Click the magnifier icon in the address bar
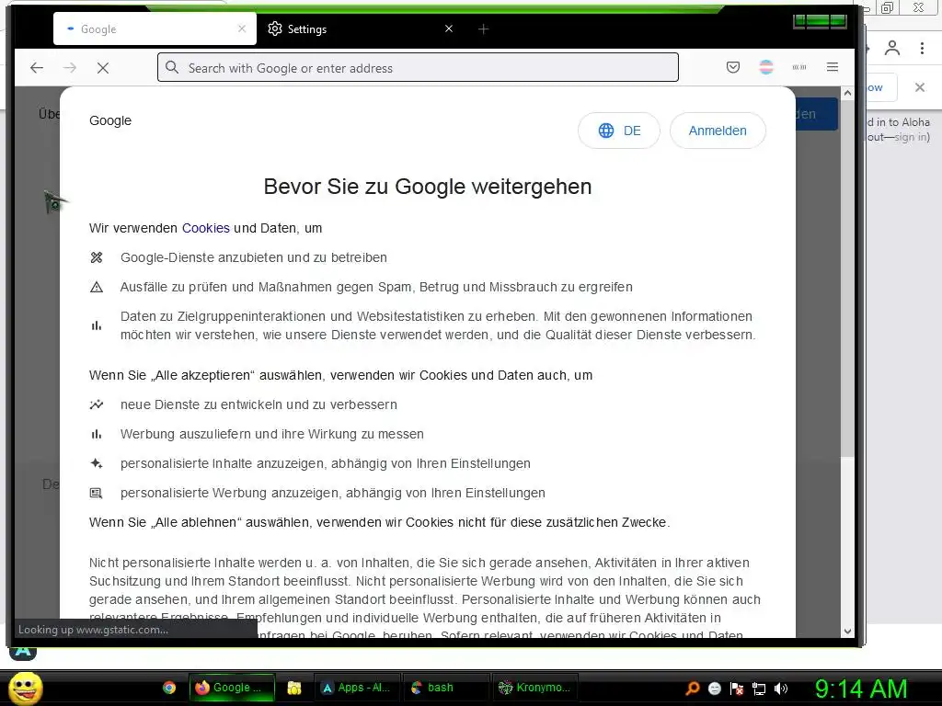Image resolution: width=942 pixels, height=706 pixels. click(x=172, y=67)
